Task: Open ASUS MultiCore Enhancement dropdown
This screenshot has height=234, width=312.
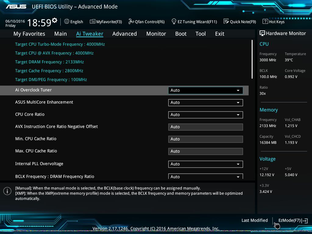Action: click(206, 103)
